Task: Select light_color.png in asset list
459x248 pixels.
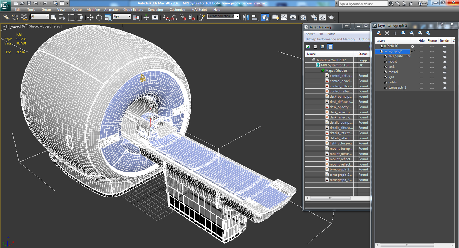Action: (x=340, y=144)
